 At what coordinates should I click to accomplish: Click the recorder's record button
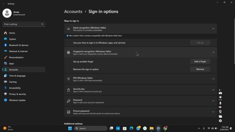[x=220, y=97]
